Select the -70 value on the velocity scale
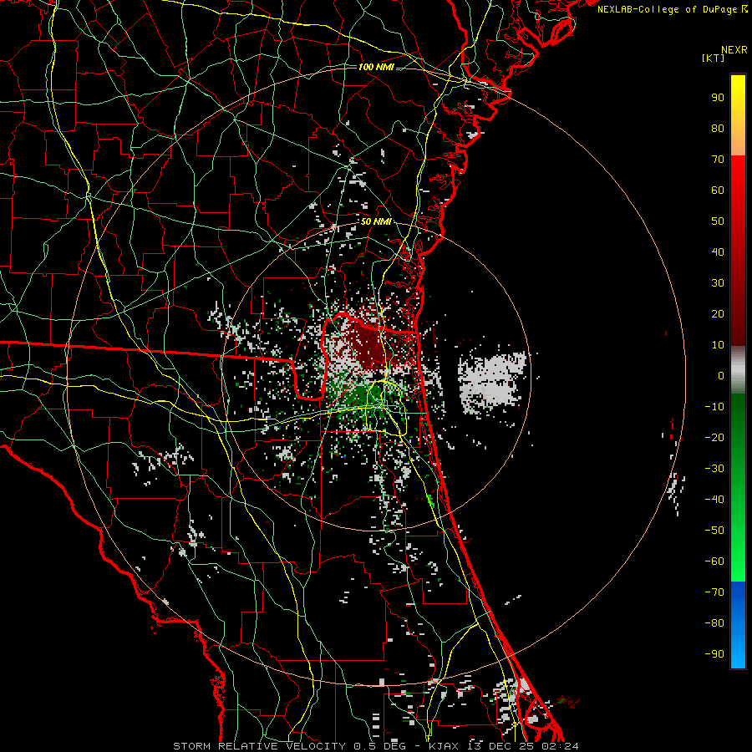Viewport: 752px width, 752px height. coord(714,592)
